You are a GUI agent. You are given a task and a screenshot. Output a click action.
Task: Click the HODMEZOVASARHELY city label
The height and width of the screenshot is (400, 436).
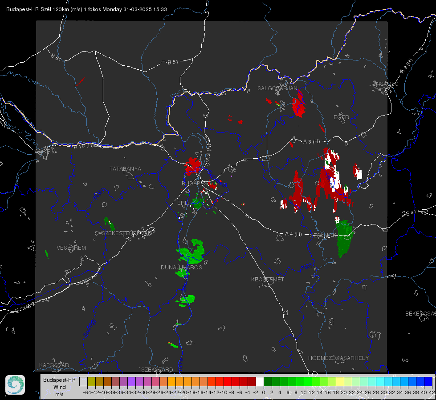[x=338, y=358]
